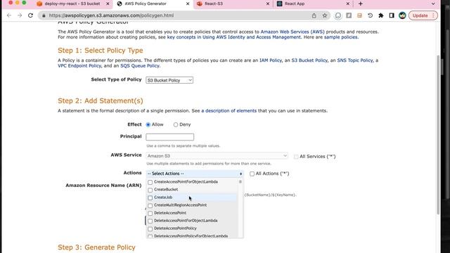Click the Principal text field
The height and width of the screenshot is (253, 450).
point(169,137)
